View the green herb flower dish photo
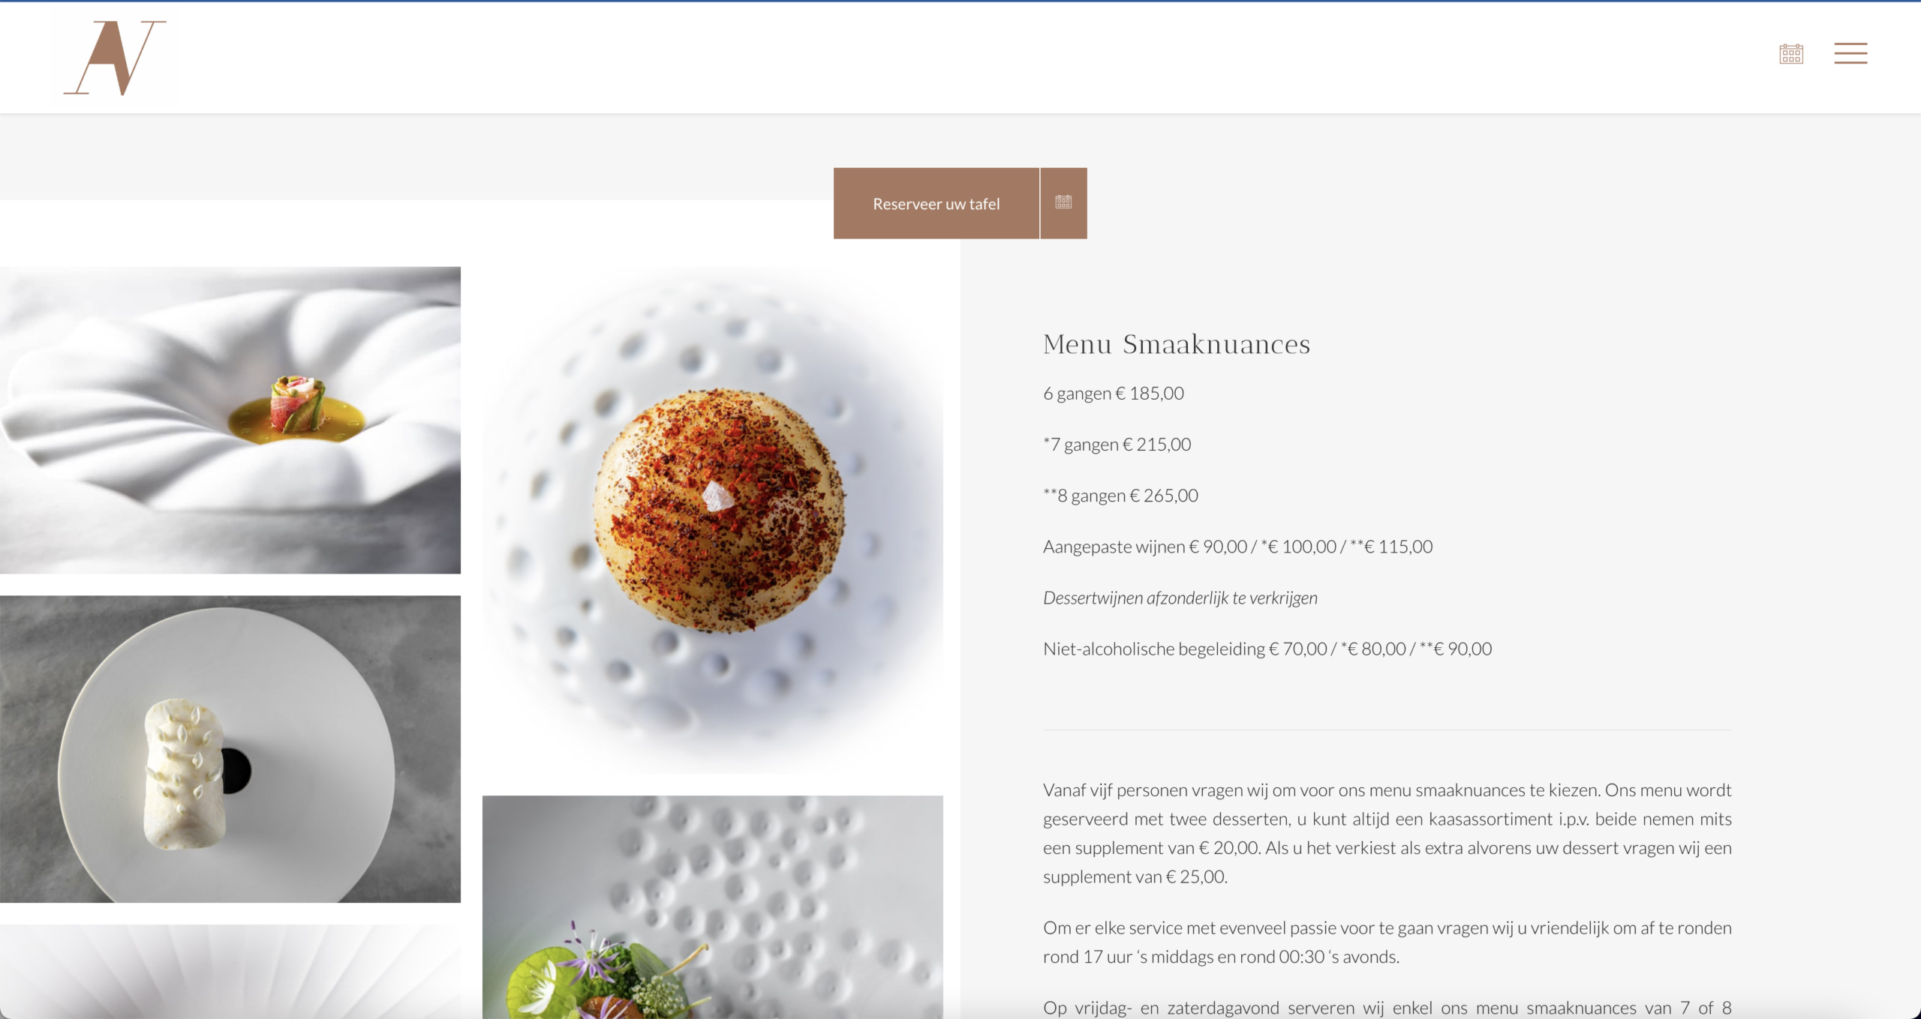1921x1019 pixels. (713, 907)
